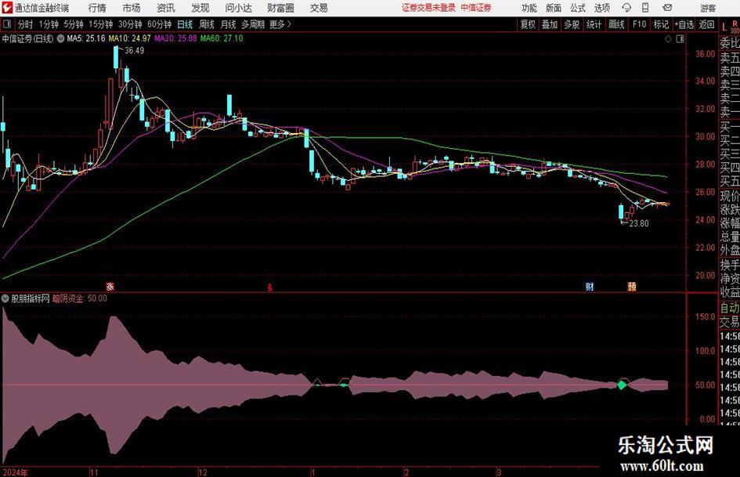Click the 叠加 overlay button
Image resolution: width=740 pixels, height=477 pixels.
point(550,24)
